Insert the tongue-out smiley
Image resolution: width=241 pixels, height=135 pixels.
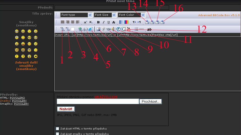tap(23, 44)
